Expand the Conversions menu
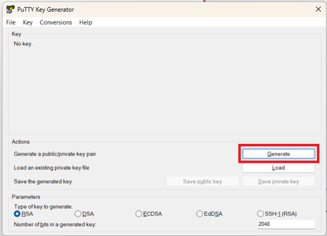This screenshot has height=236, width=327. 56,22
